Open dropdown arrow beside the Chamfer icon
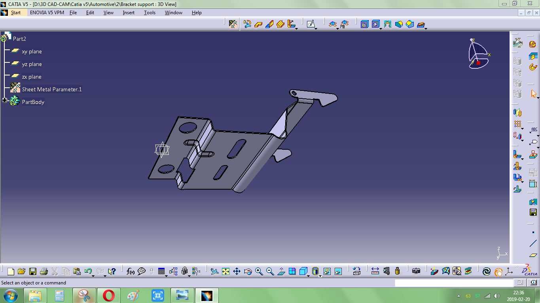 pyautogui.click(x=426, y=28)
